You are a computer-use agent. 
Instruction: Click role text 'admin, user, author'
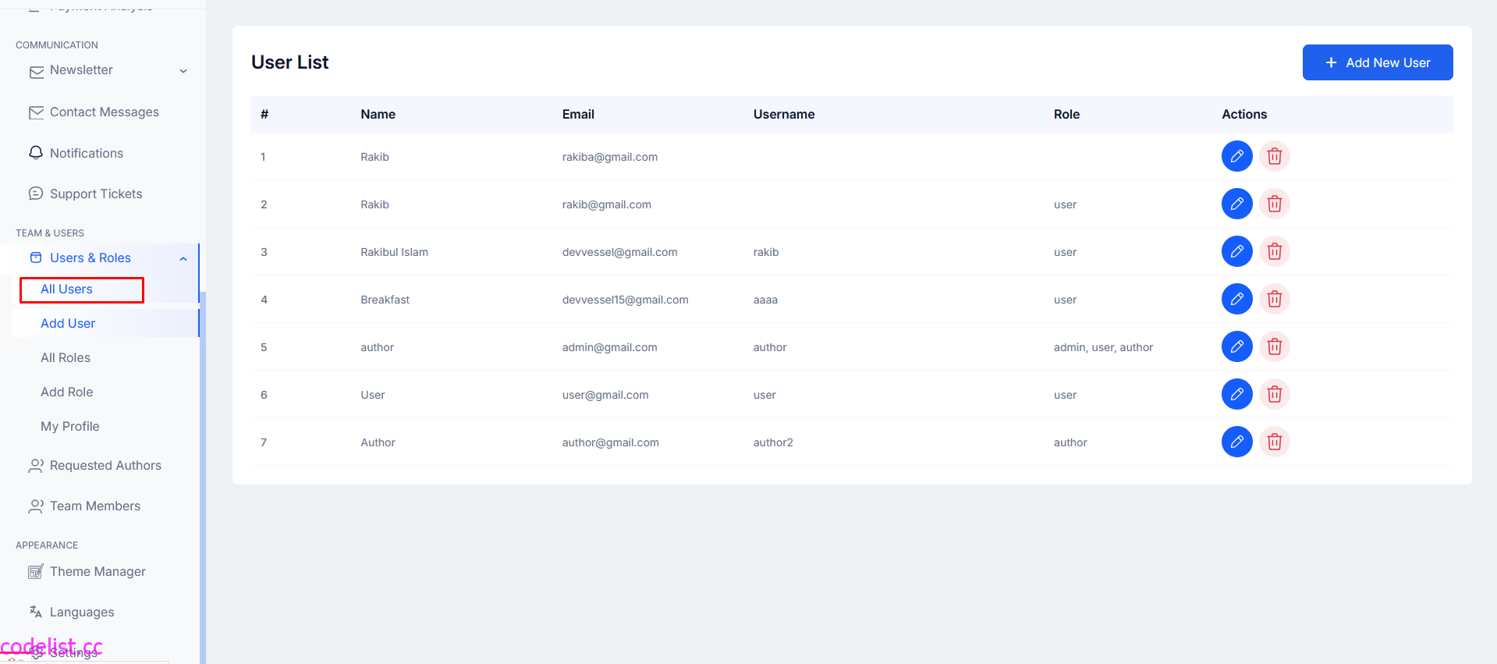pos(1103,347)
